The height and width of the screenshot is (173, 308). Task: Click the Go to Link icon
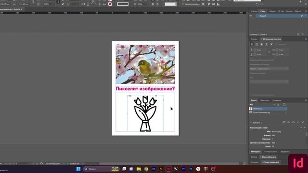pyautogui.click(x=293, y=122)
